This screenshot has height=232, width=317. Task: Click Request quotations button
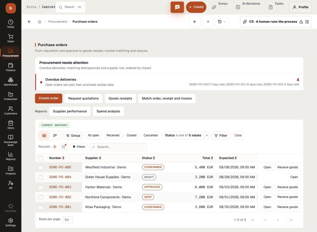[83, 98]
